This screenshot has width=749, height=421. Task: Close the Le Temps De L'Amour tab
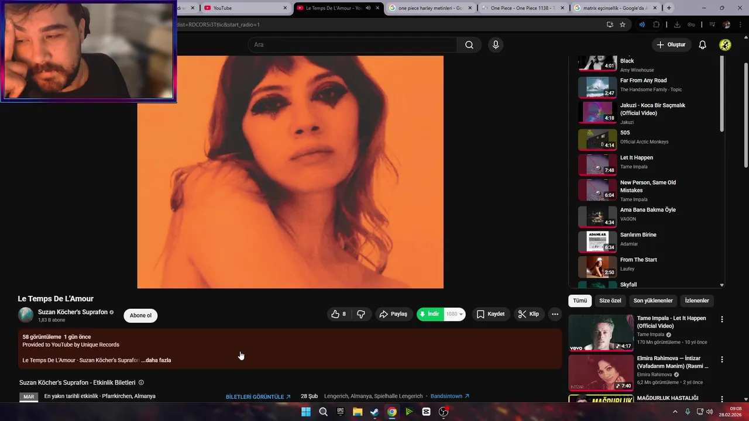tap(377, 8)
